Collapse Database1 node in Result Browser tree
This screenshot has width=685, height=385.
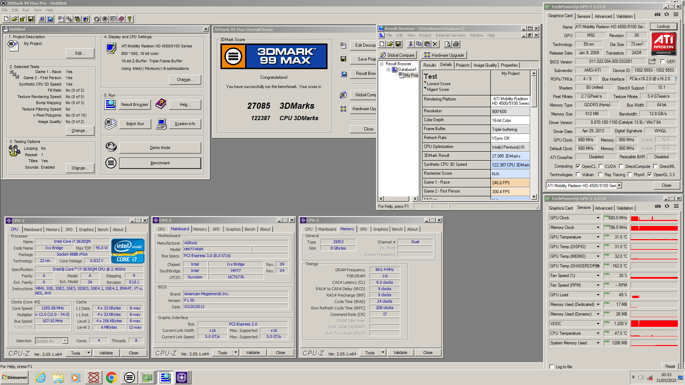click(x=389, y=70)
